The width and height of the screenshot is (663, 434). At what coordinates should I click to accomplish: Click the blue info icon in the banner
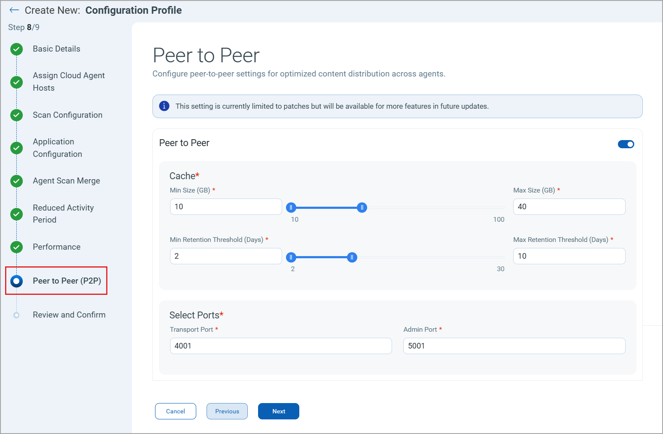coord(164,106)
